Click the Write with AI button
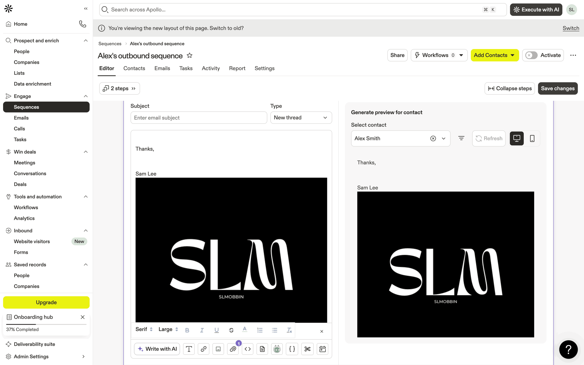 coord(157,349)
